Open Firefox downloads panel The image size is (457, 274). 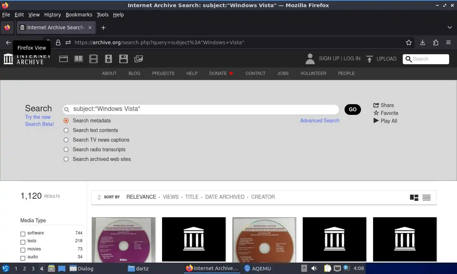tap(422, 42)
